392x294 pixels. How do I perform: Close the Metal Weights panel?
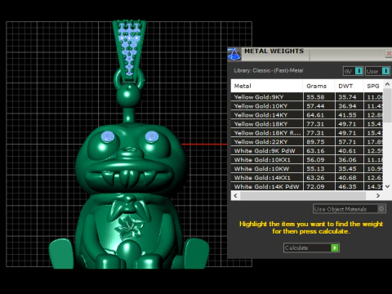click(x=389, y=53)
